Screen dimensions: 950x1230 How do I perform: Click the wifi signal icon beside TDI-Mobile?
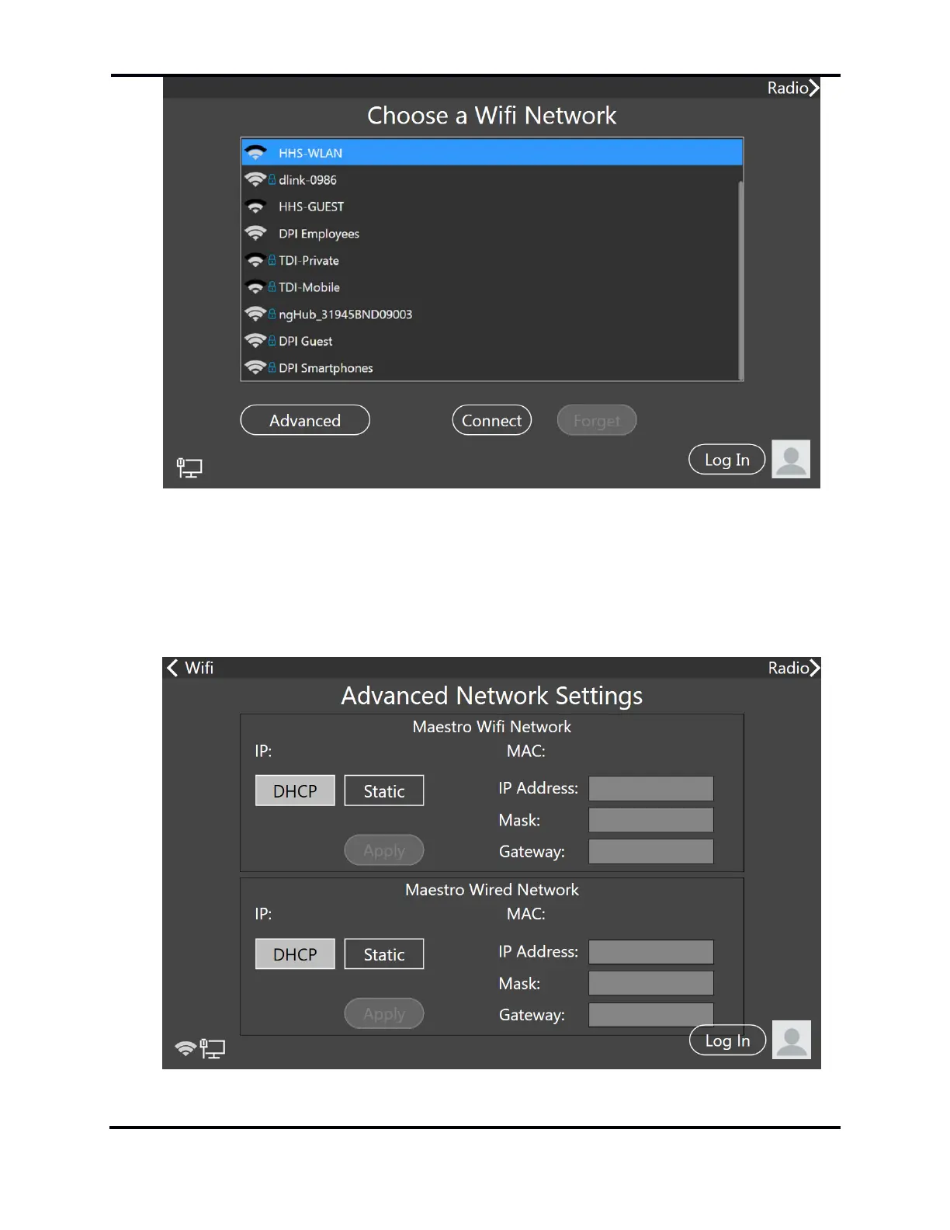pyautogui.click(x=255, y=287)
